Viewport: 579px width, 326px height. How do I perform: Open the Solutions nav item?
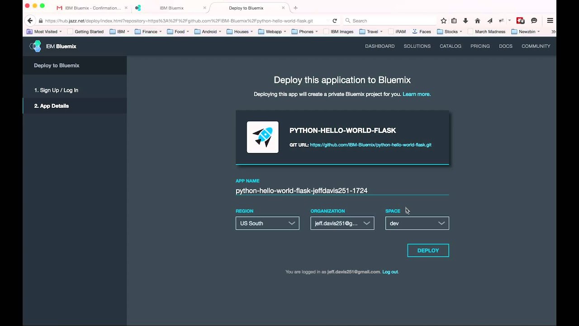(x=417, y=46)
